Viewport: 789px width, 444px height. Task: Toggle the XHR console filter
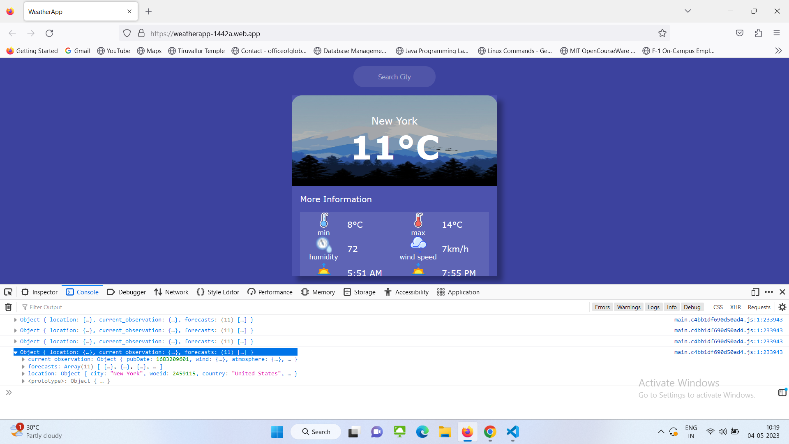pos(736,307)
